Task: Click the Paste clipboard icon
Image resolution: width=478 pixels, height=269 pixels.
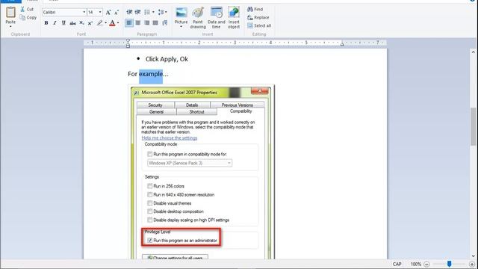Action: (10, 12)
